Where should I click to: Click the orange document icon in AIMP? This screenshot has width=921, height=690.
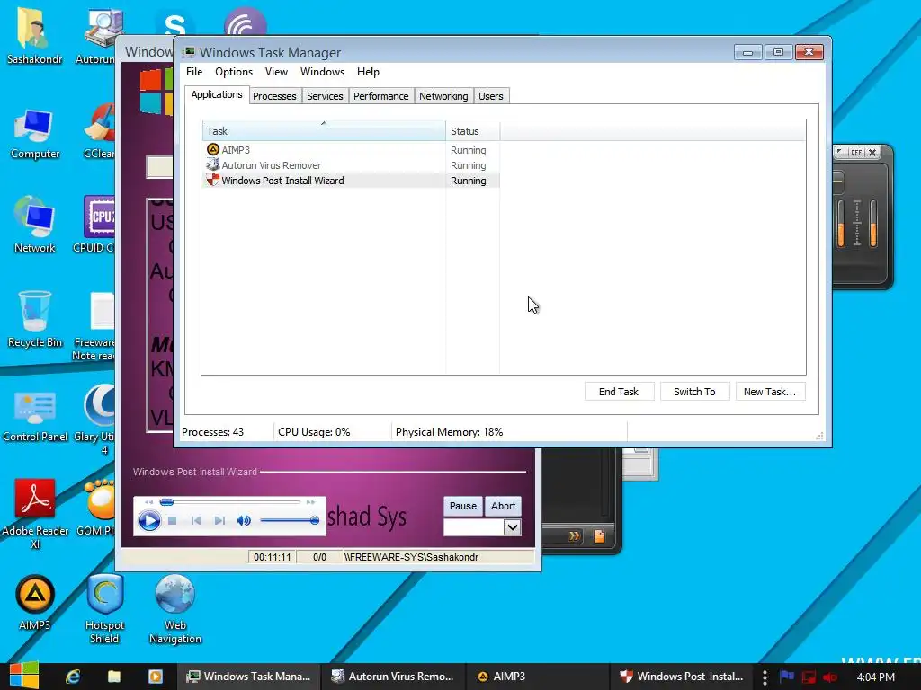[599, 535]
